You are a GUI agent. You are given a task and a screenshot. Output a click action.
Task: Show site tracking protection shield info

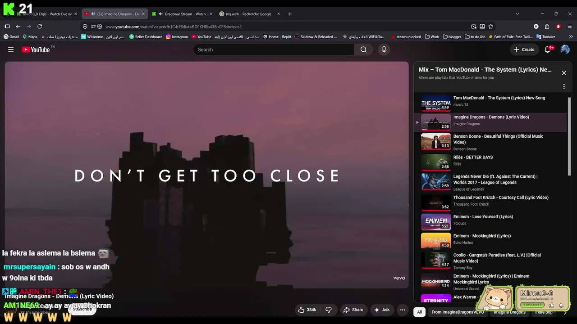click(85, 27)
